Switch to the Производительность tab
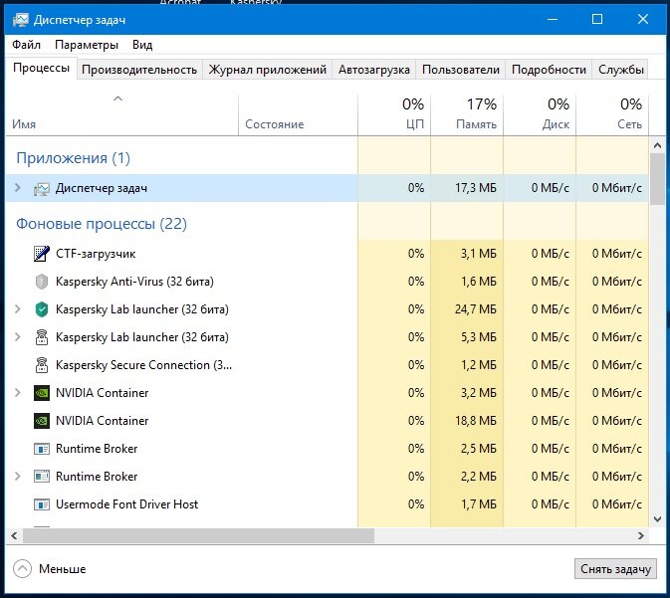Image resolution: width=670 pixels, height=598 pixels. 139,70
